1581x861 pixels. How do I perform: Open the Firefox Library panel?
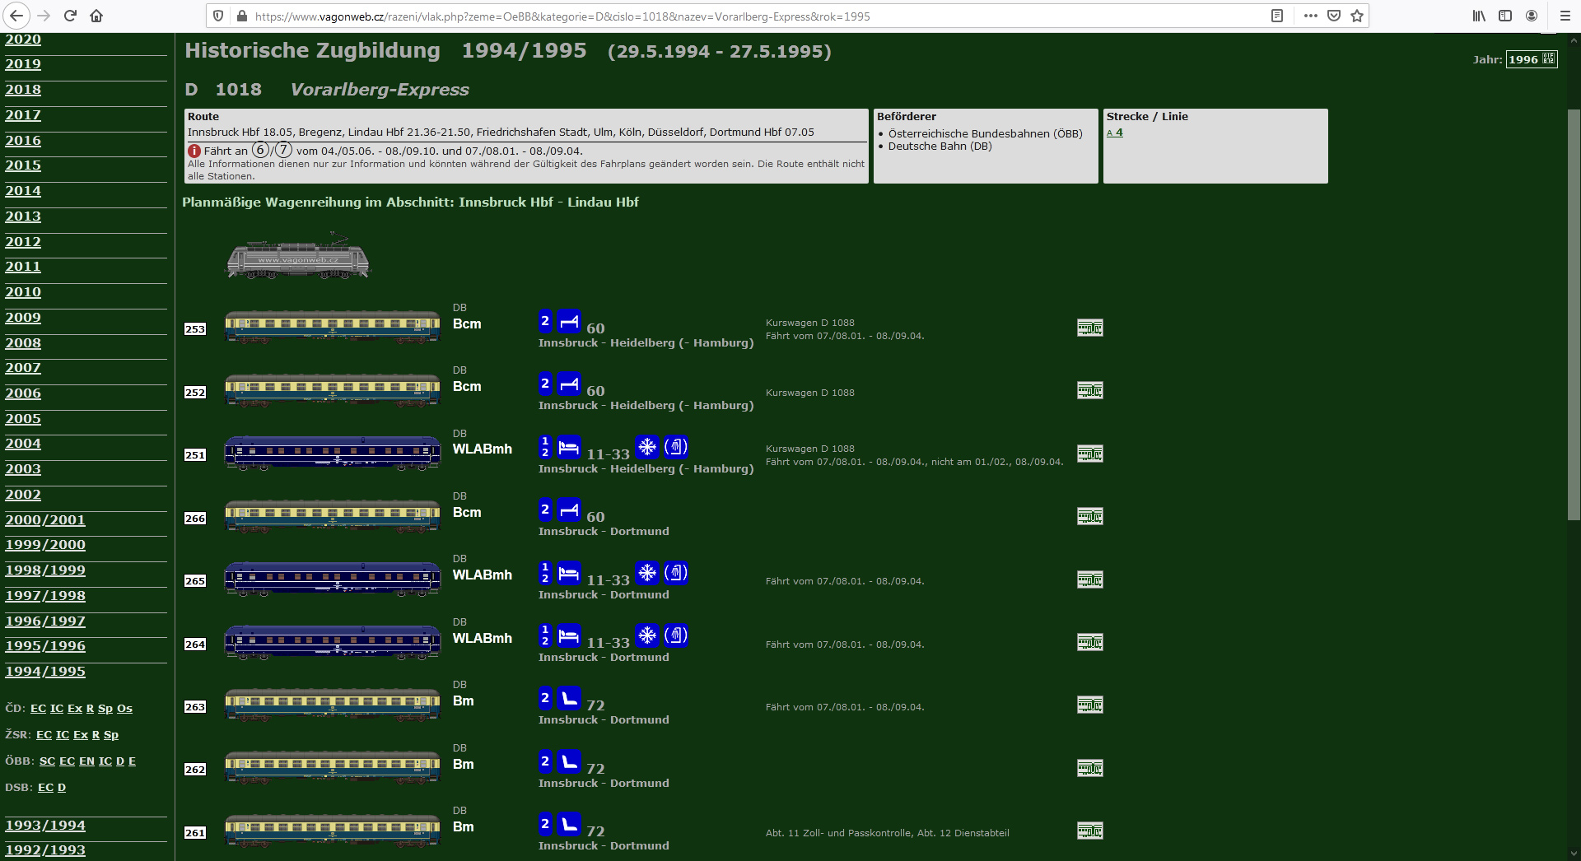coord(1480,16)
